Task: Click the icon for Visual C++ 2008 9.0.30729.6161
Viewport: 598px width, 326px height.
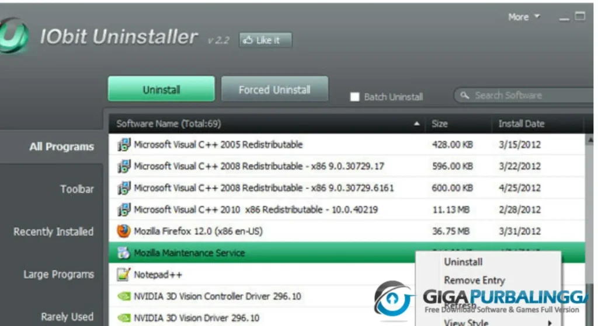Action: (x=124, y=188)
